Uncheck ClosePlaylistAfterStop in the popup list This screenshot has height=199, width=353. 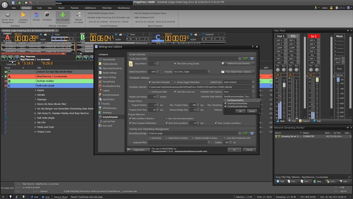tap(226, 106)
